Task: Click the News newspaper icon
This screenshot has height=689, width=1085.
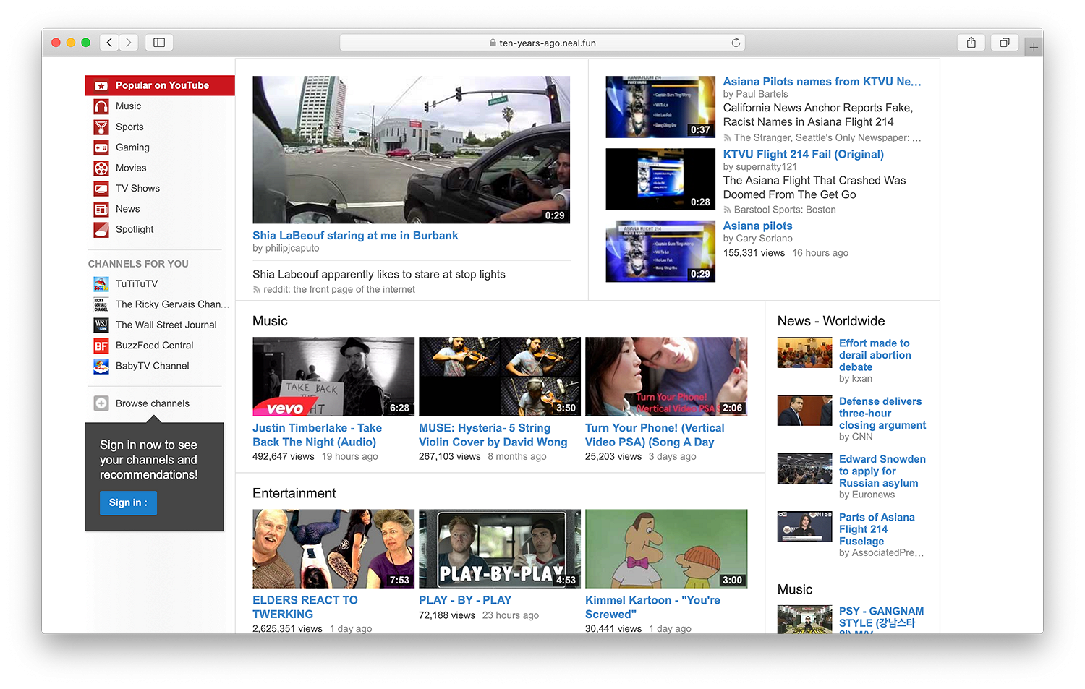Action: click(x=101, y=210)
